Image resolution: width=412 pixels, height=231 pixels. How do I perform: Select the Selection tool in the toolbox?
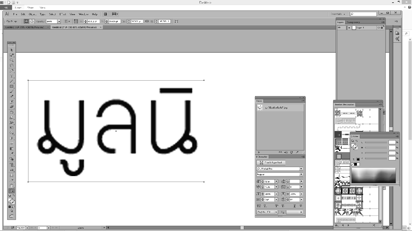[12, 50]
